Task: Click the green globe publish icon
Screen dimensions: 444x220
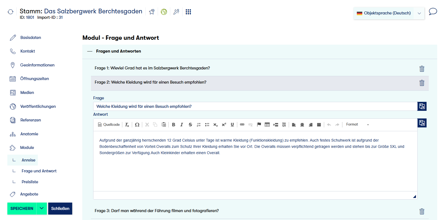Action: pos(164,12)
